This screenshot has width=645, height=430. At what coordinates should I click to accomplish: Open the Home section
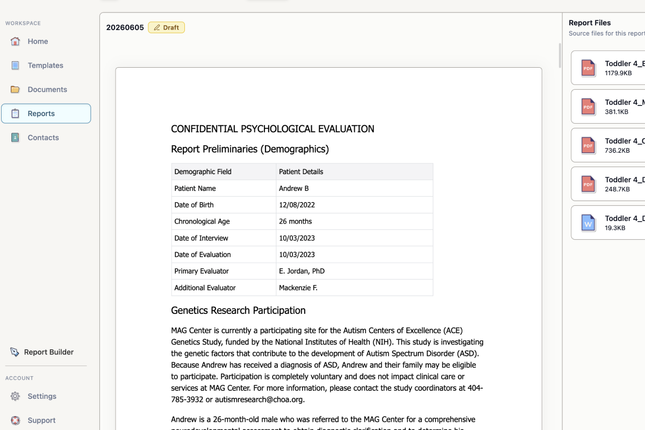pyautogui.click(x=46, y=41)
